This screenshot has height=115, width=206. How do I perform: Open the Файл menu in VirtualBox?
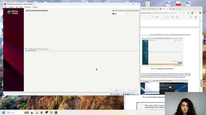click(x=6, y=7)
